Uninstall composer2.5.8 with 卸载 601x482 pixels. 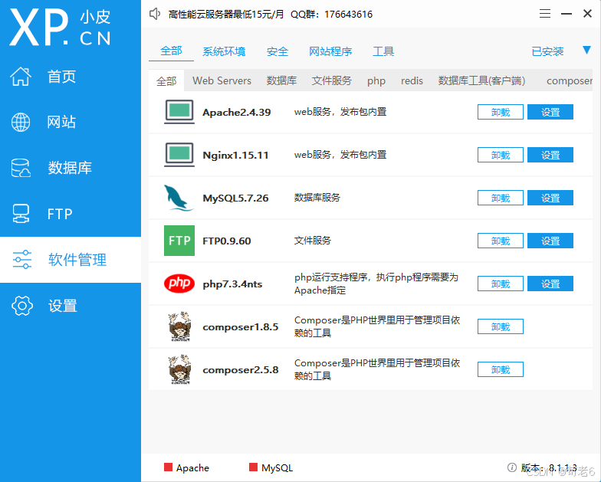(500, 369)
